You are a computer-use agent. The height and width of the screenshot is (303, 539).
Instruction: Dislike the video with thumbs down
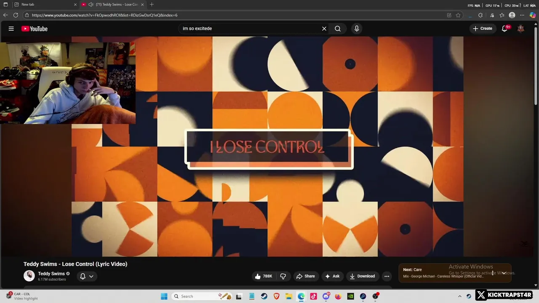coord(283,276)
